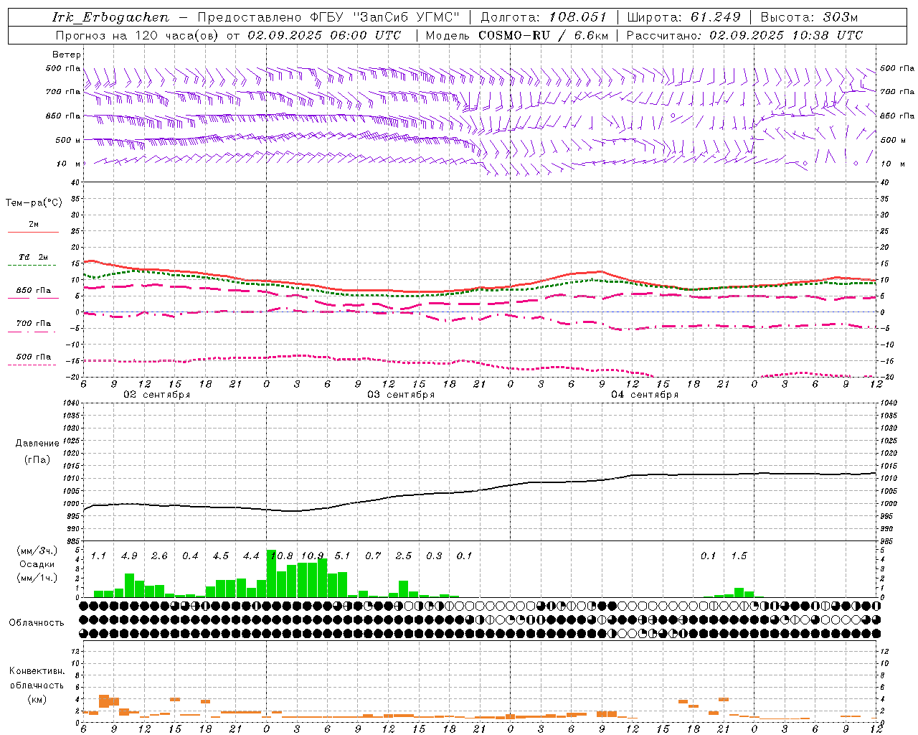Click the 10.9 precipitation total
Image resolution: width=918 pixels, height=735 pixels.
(313, 556)
